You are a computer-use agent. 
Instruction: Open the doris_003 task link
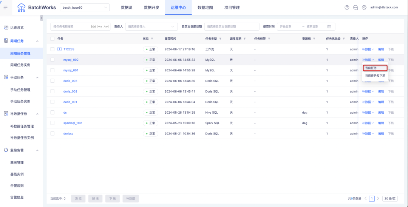point(70,81)
